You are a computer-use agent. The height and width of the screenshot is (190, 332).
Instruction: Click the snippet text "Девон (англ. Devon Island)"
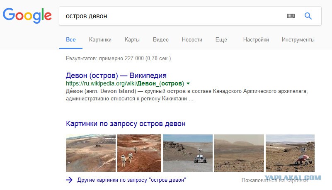pos(101,91)
